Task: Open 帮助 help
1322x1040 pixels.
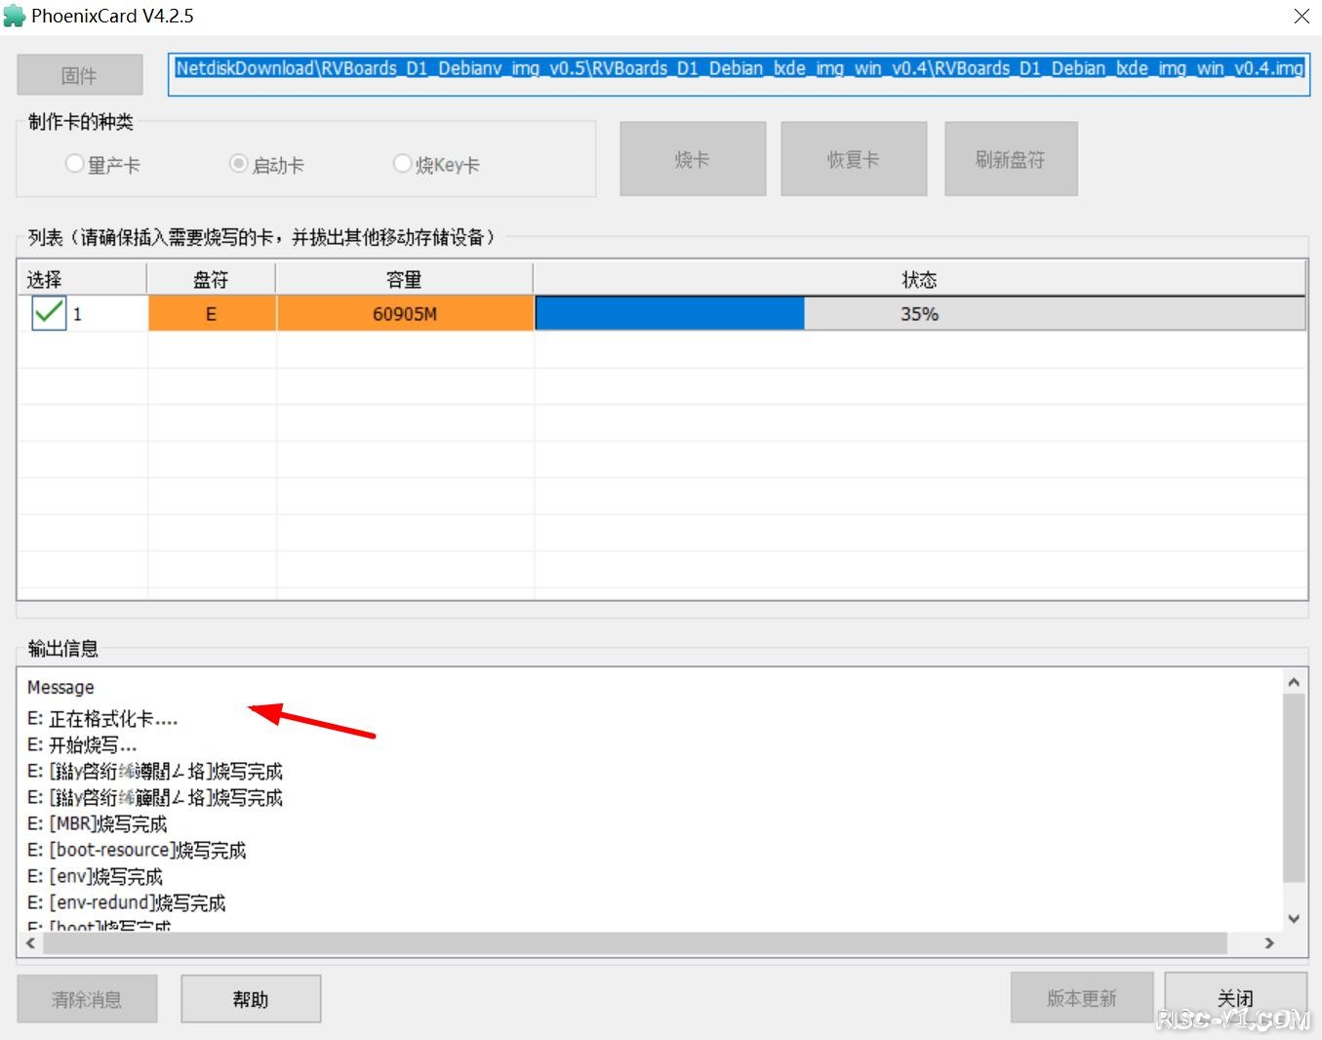Action: pyautogui.click(x=251, y=999)
